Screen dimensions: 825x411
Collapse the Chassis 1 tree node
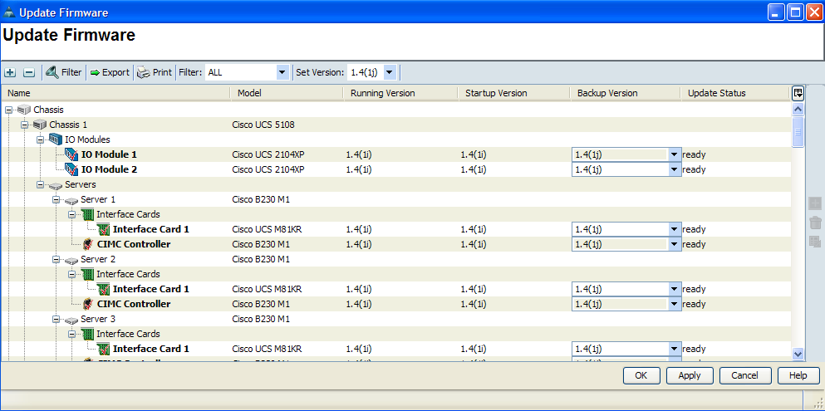pyautogui.click(x=25, y=125)
